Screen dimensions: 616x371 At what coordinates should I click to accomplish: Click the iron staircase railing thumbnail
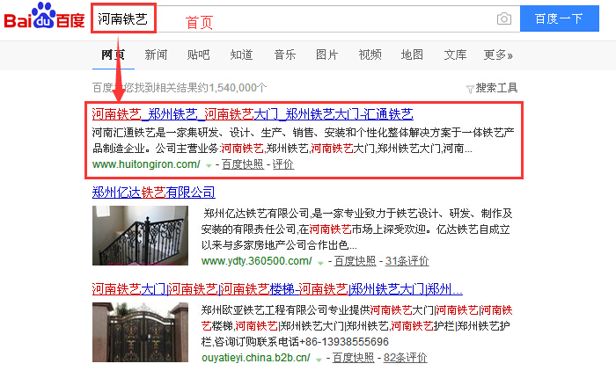click(x=140, y=236)
